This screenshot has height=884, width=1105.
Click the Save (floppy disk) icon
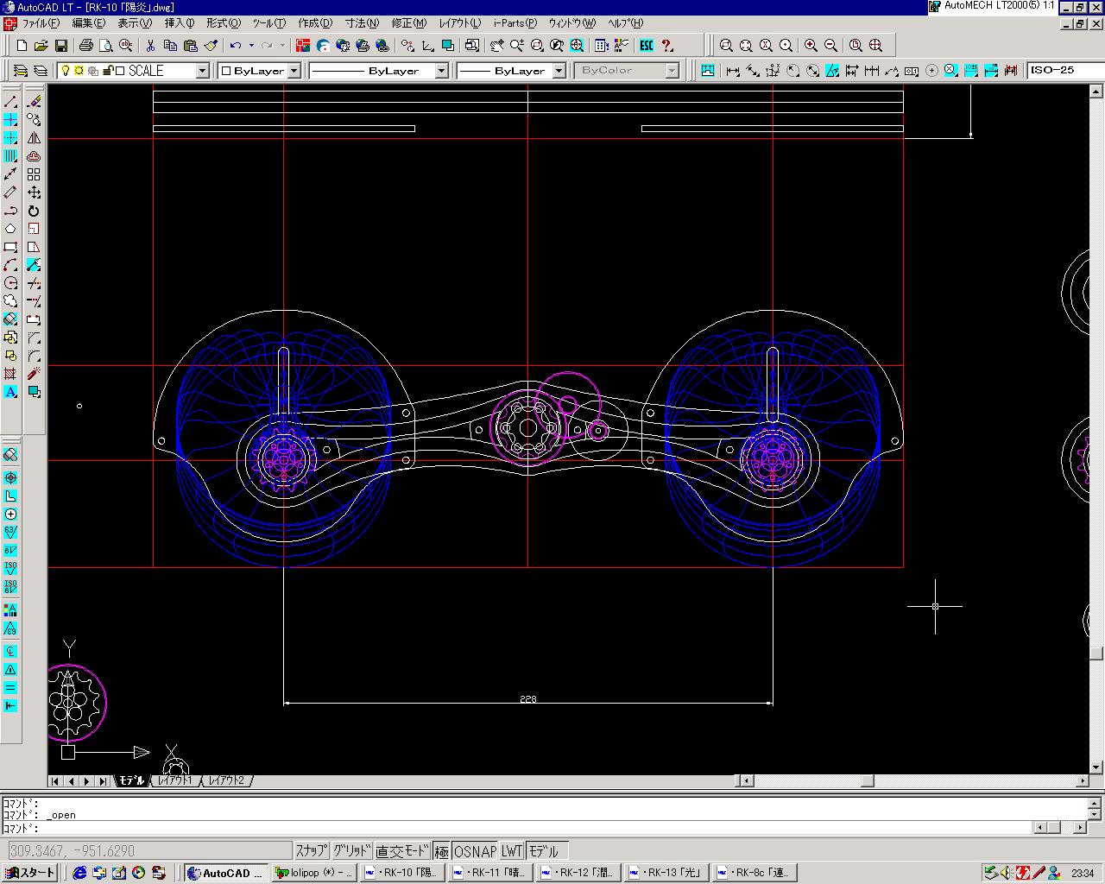click(x=61, y=46)
